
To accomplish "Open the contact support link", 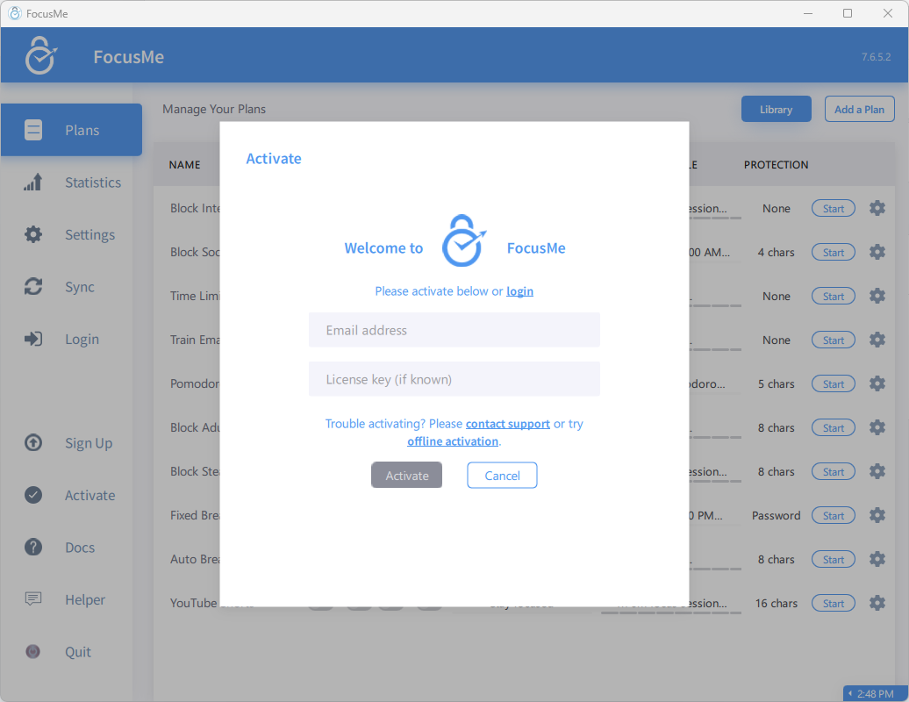I will (508, 424).
